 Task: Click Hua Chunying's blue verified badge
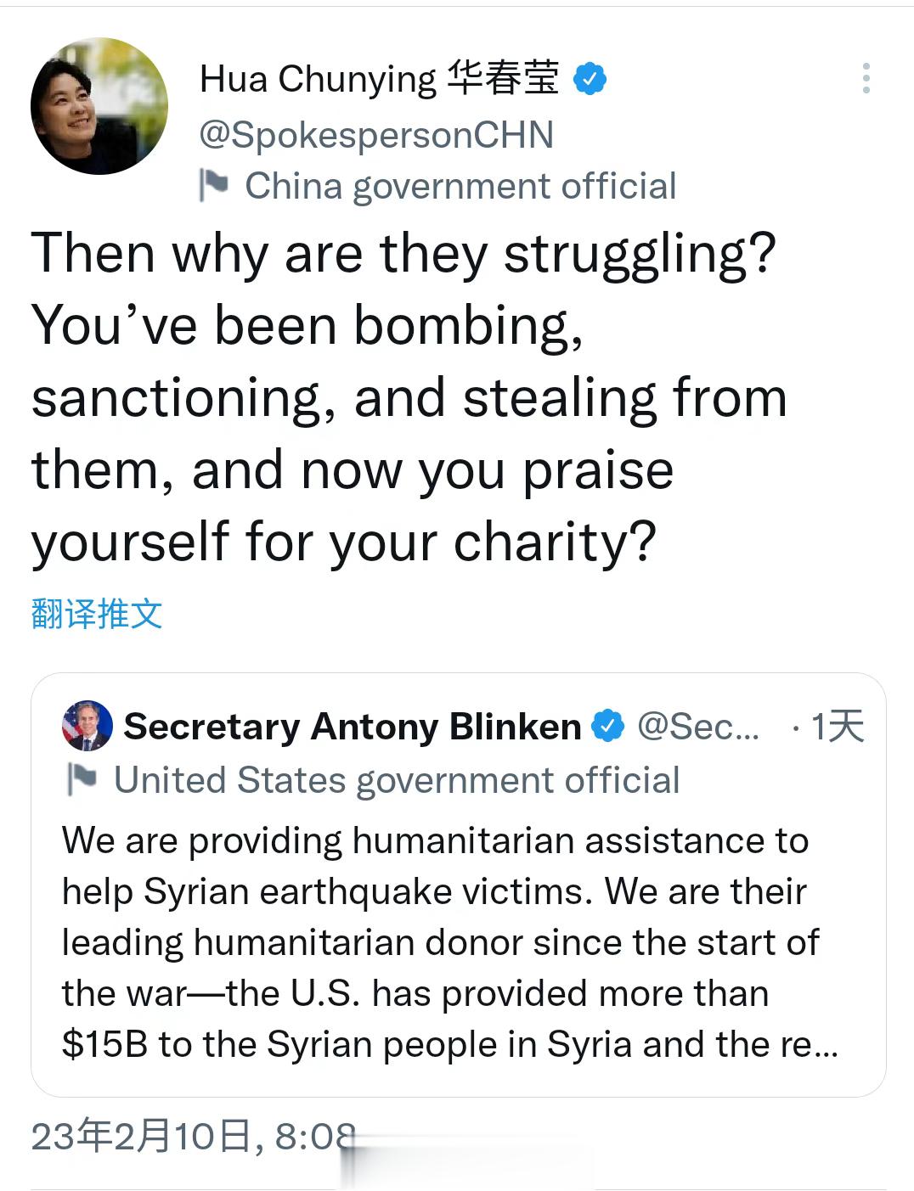(x=590, y=79)
